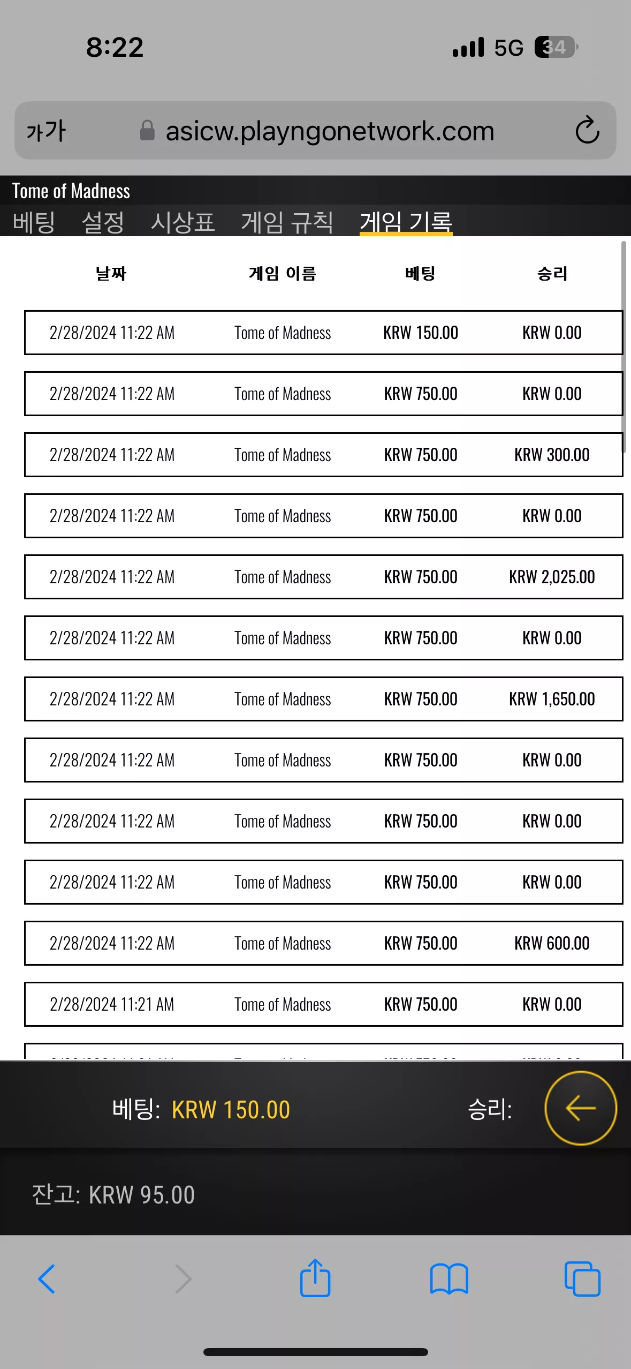Tap Safari forward chevron
The width and height of the screenshot is (631, 1369).
pos(183,1279)
